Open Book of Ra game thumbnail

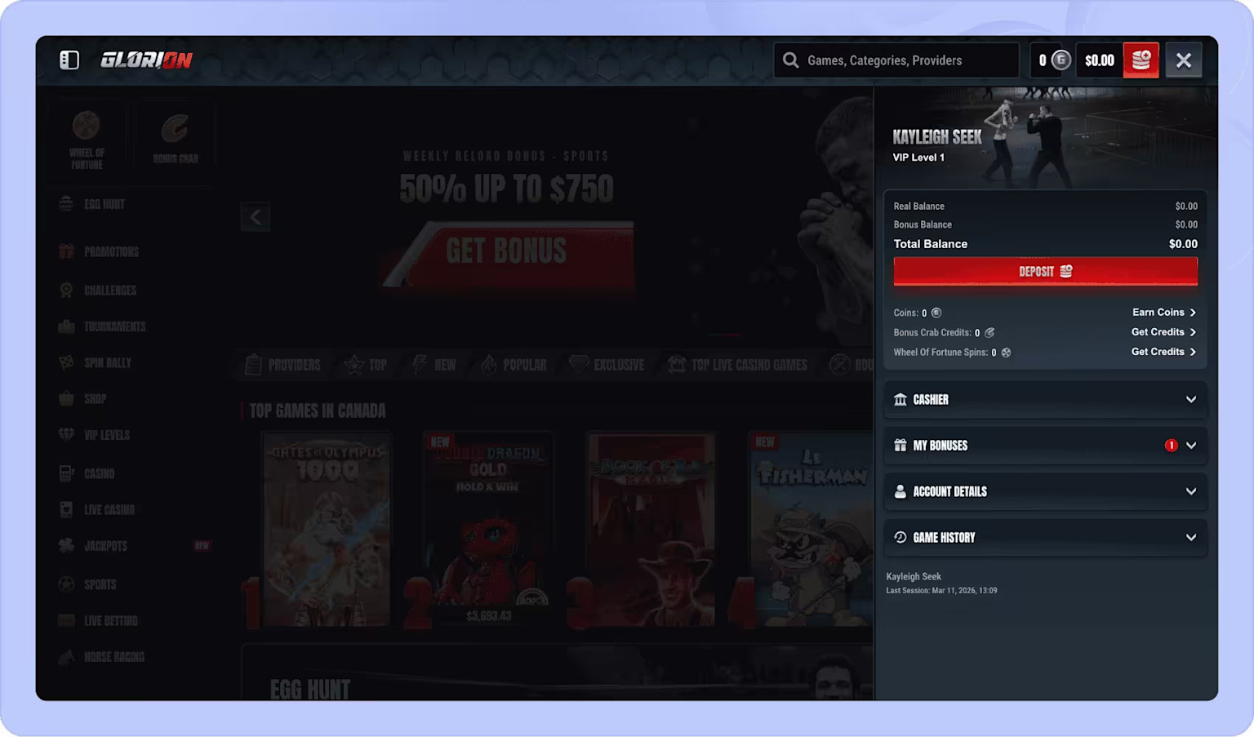pos(651,530)
